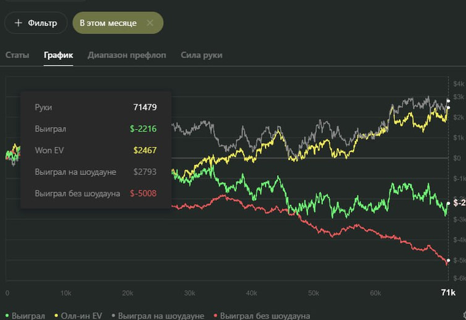466x320 pixels.
Task: Click the "В этом месяце" filter chip label
Action: [108, 23]
